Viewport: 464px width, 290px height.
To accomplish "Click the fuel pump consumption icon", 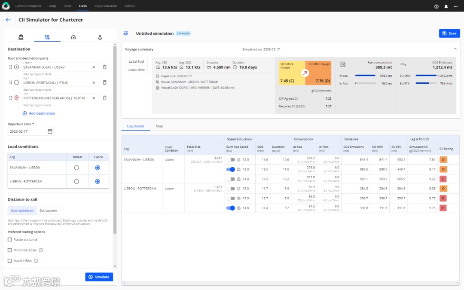I will pyautogui.click(x=343, y=64).
